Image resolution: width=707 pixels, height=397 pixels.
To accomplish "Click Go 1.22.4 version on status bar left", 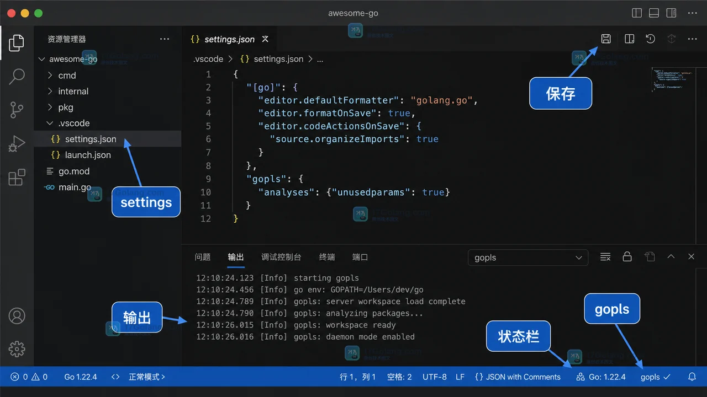I will pyautogui.click(x=81, y=377).
